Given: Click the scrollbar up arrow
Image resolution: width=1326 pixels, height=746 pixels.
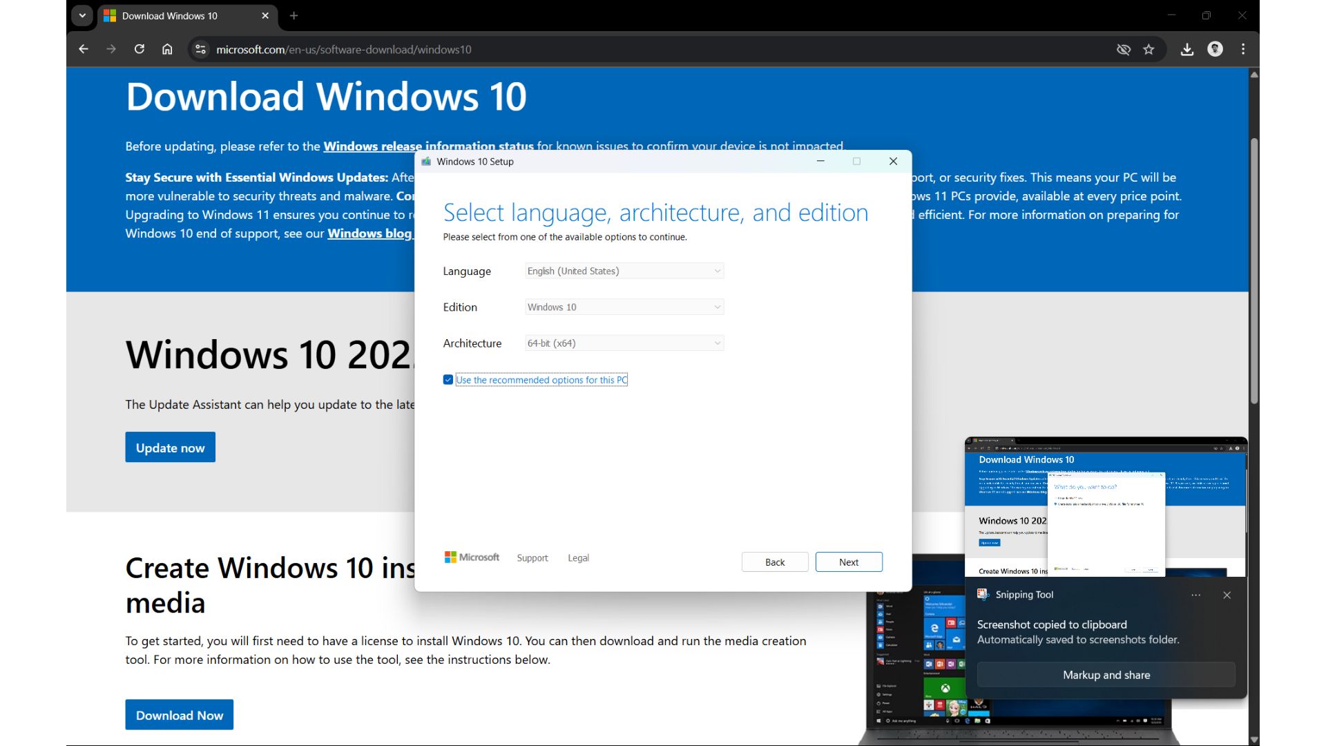Looking at the screenshot, I should click(x=1254, y=74).
